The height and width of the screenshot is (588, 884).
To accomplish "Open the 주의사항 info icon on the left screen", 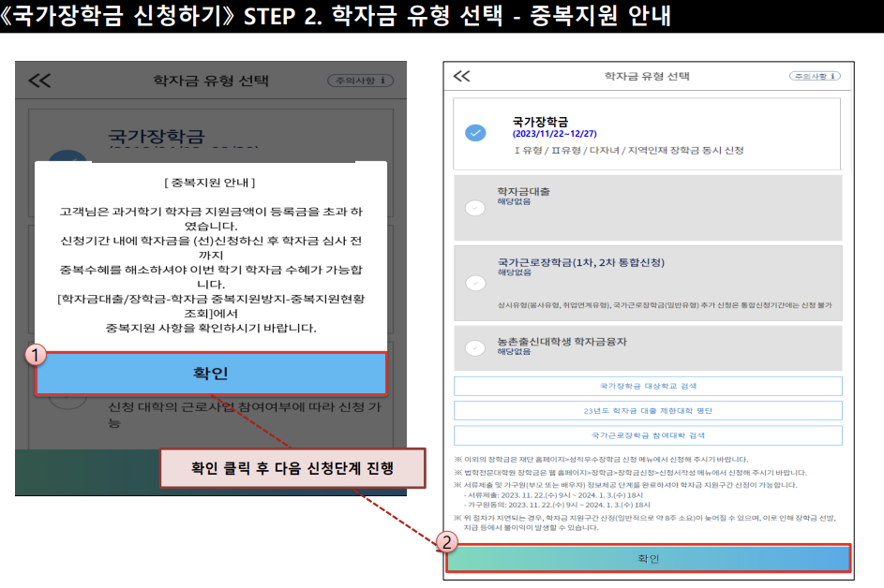I will click(x=361, y=81).
